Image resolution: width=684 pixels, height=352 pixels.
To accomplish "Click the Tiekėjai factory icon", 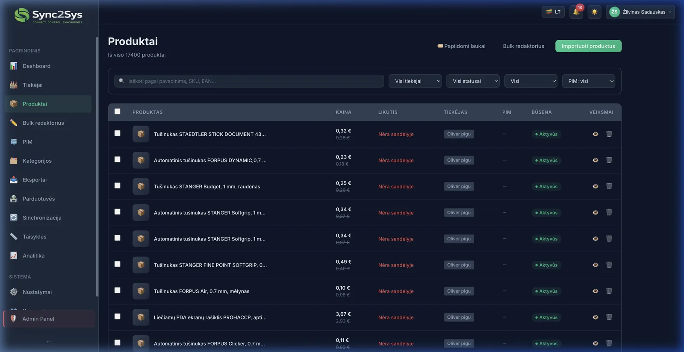I will point(14,85).
